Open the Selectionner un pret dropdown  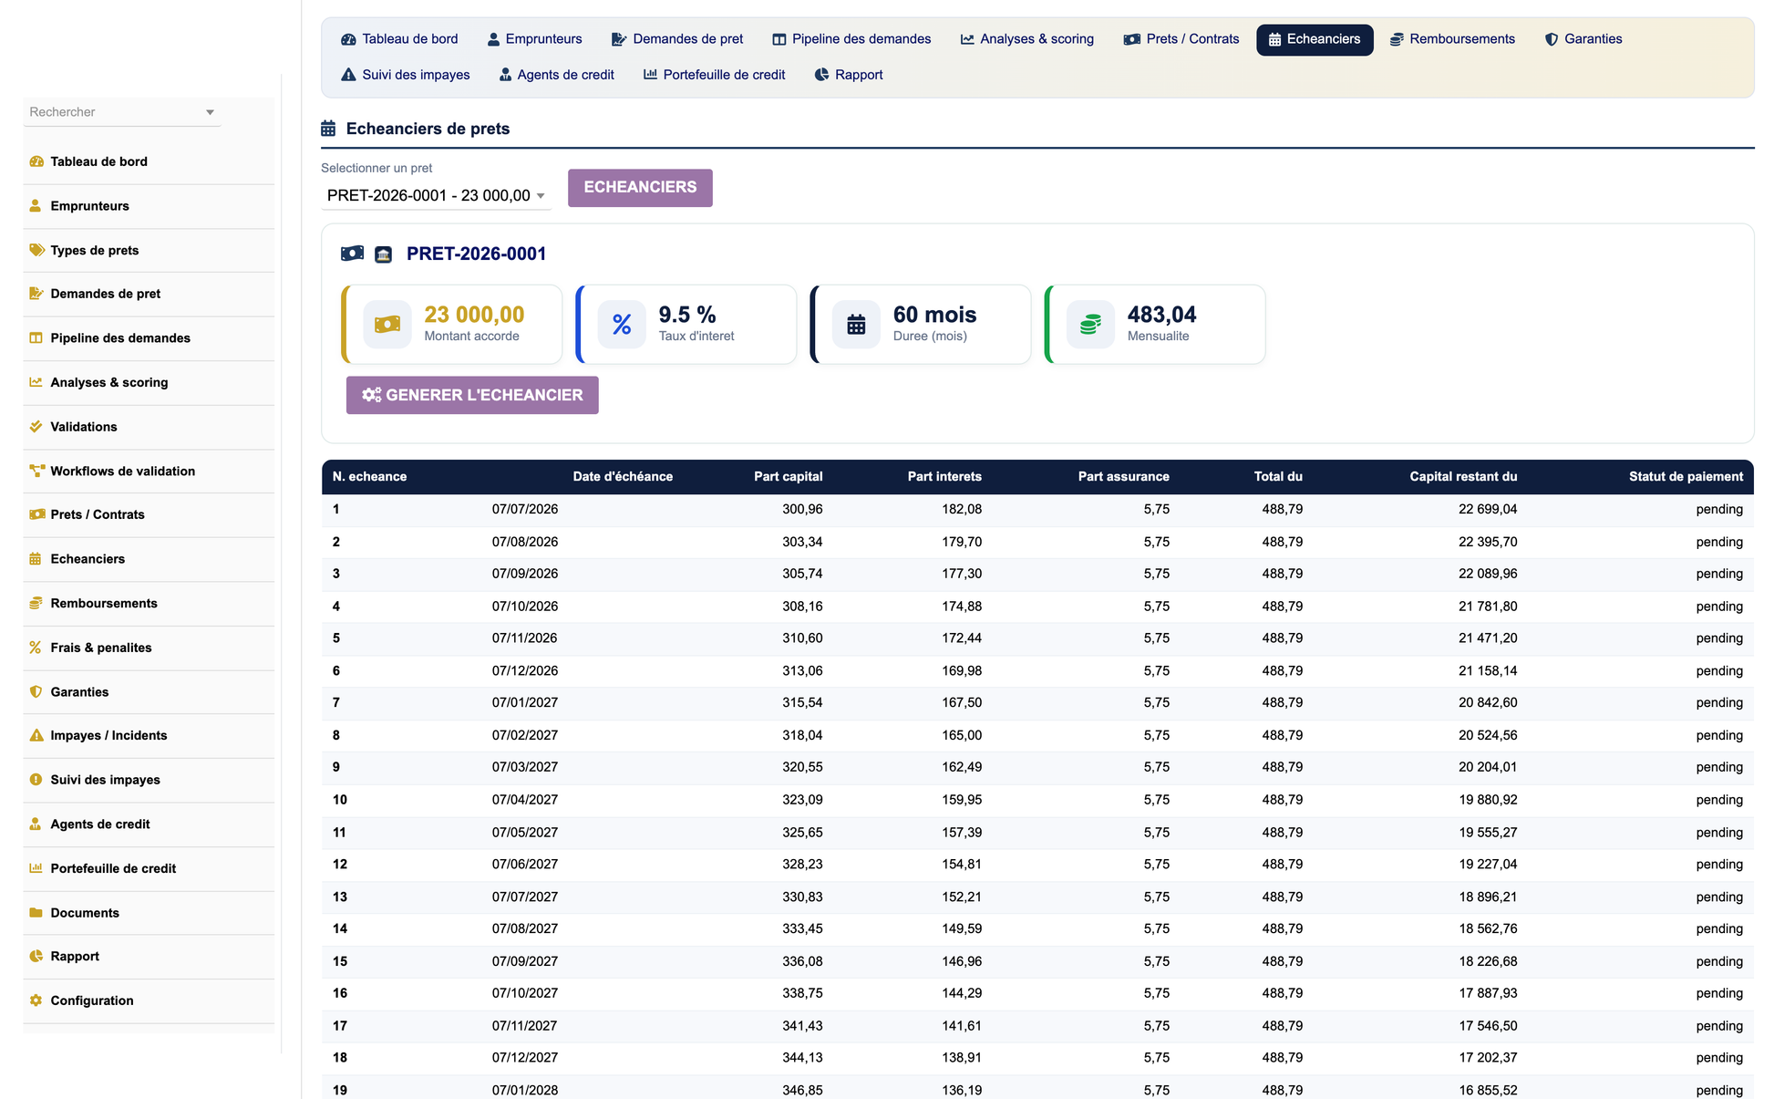[x=436, y=195]
